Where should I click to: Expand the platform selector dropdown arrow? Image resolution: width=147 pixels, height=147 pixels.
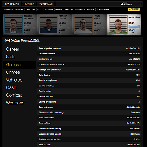[141, 4]
